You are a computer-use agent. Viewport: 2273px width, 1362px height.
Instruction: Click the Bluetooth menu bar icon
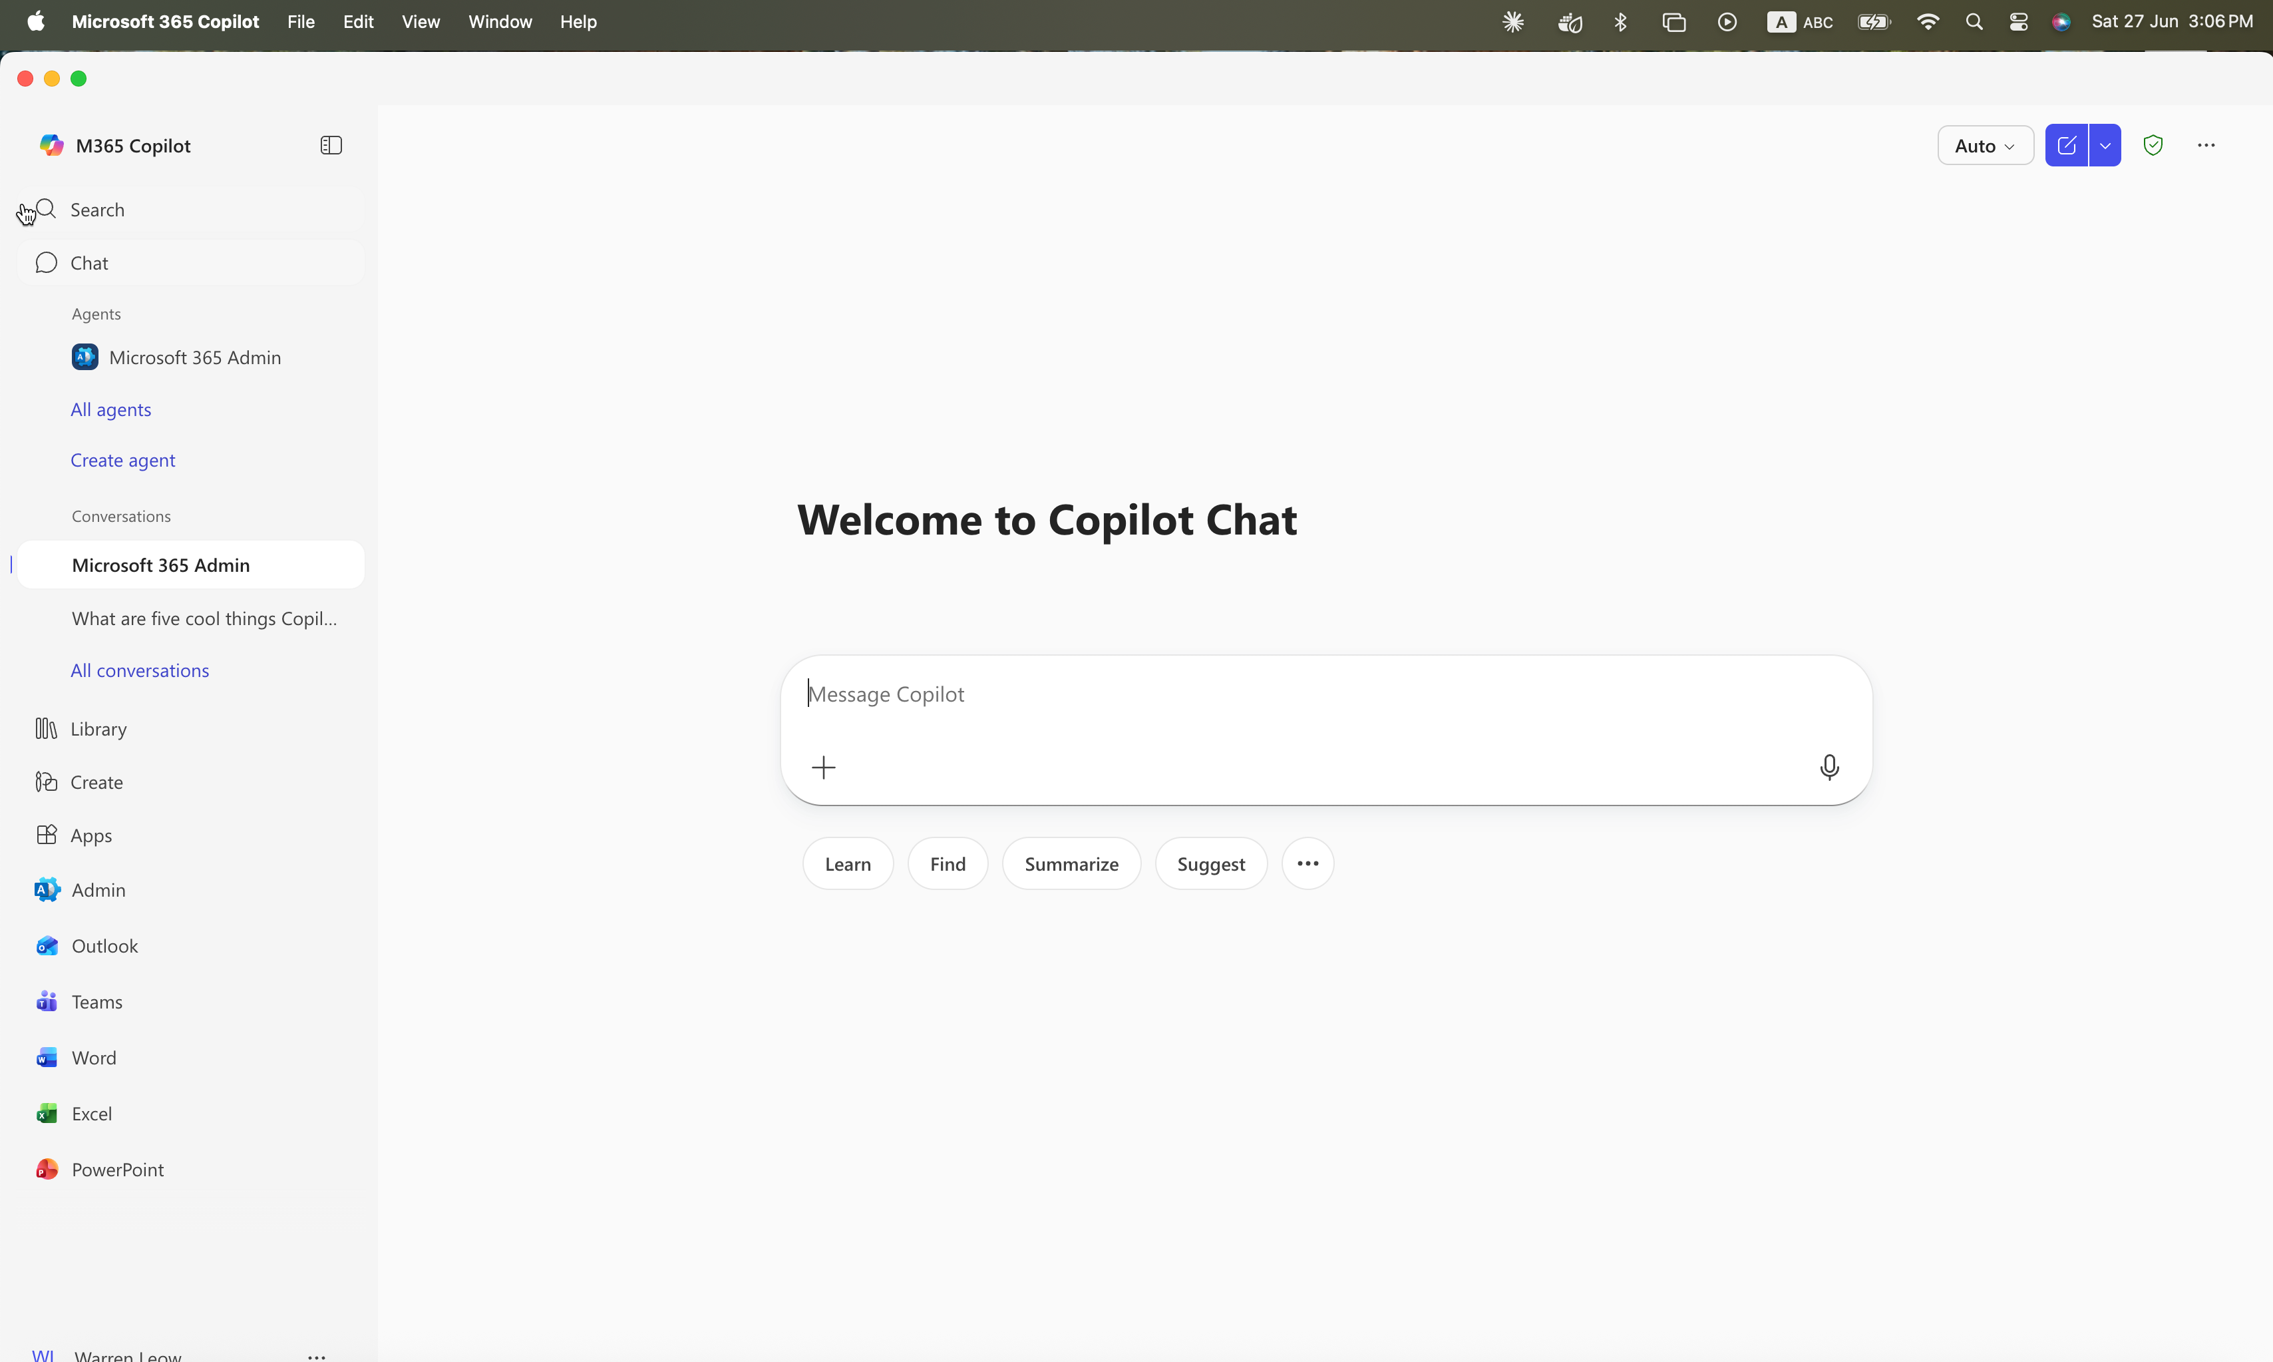1621,22
